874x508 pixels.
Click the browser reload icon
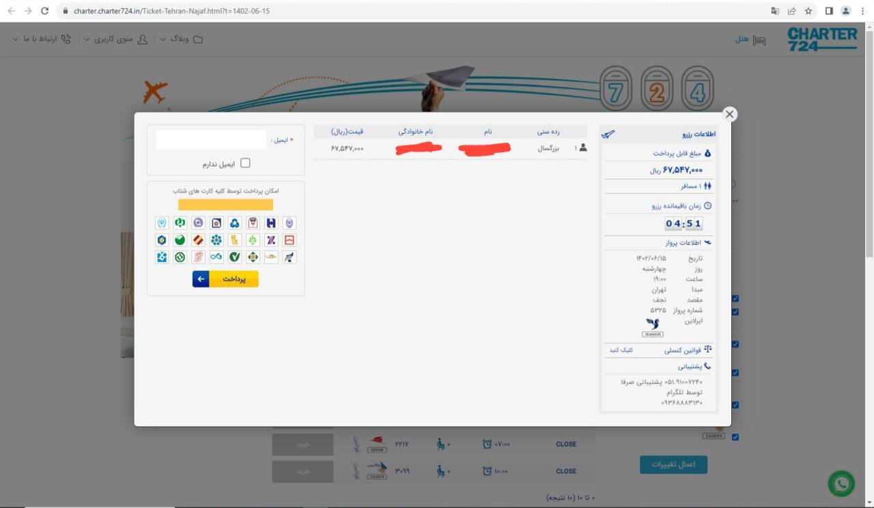pyautogui.click(x=45, y=11)
